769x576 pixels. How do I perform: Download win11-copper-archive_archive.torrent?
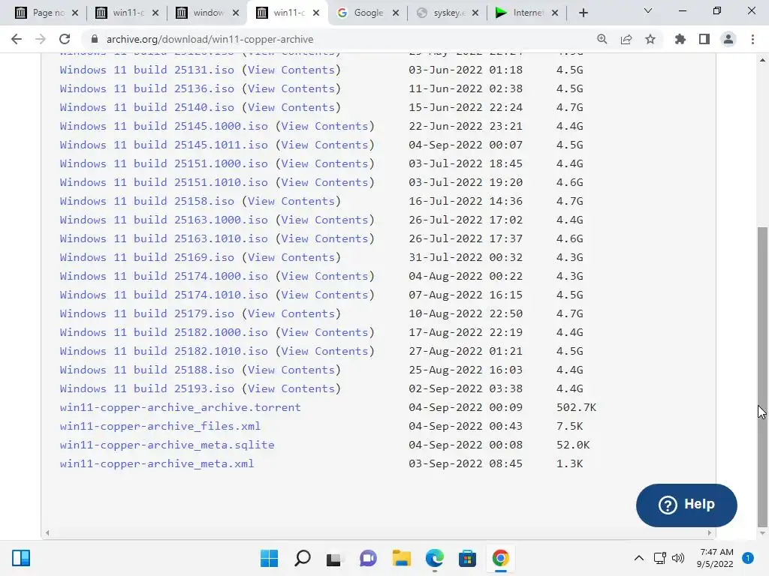[180, 407]
